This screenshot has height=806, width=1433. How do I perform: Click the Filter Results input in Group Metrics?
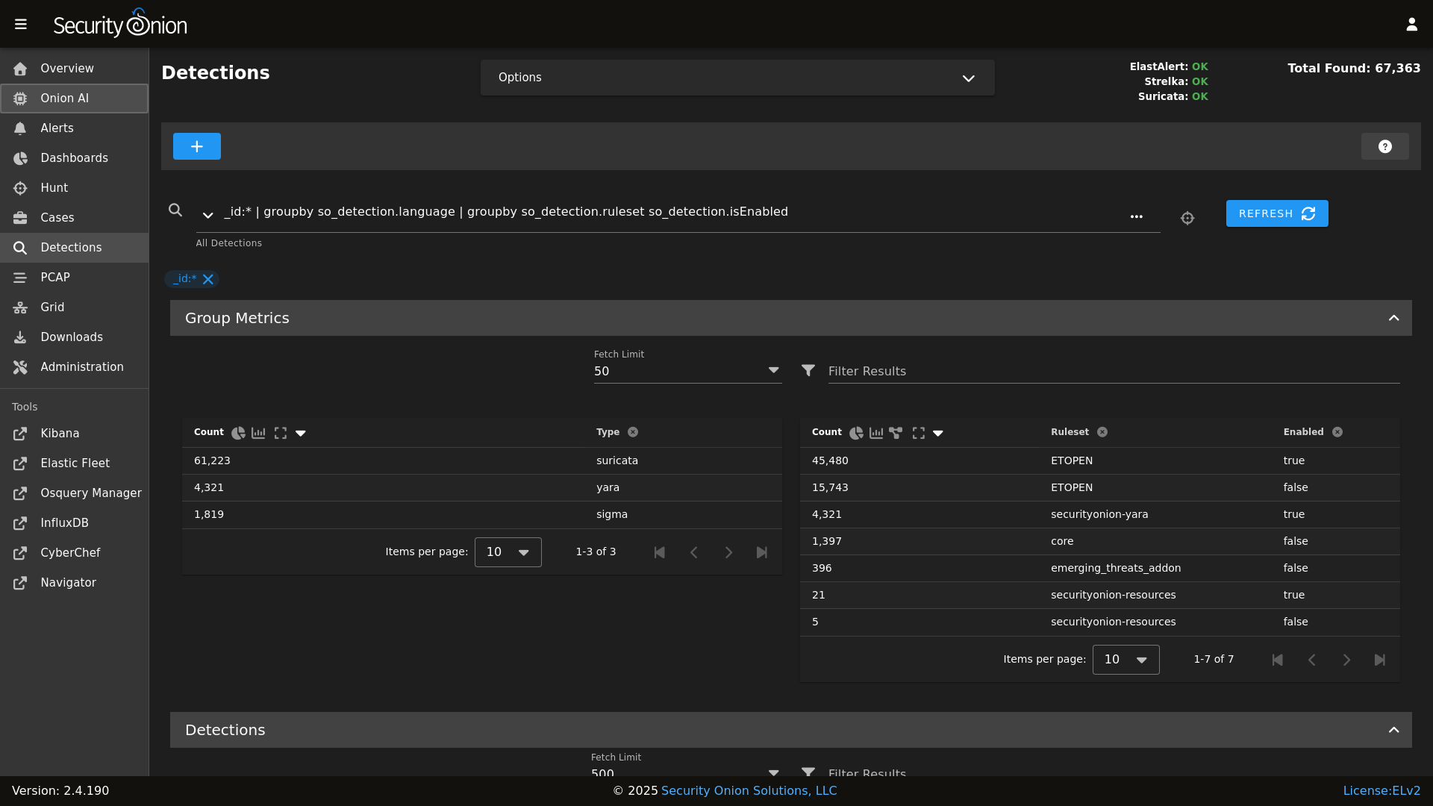(x=970, y=371)
